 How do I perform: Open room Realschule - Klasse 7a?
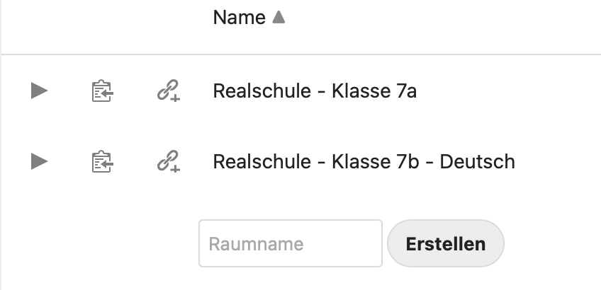[x=315, y=91]
